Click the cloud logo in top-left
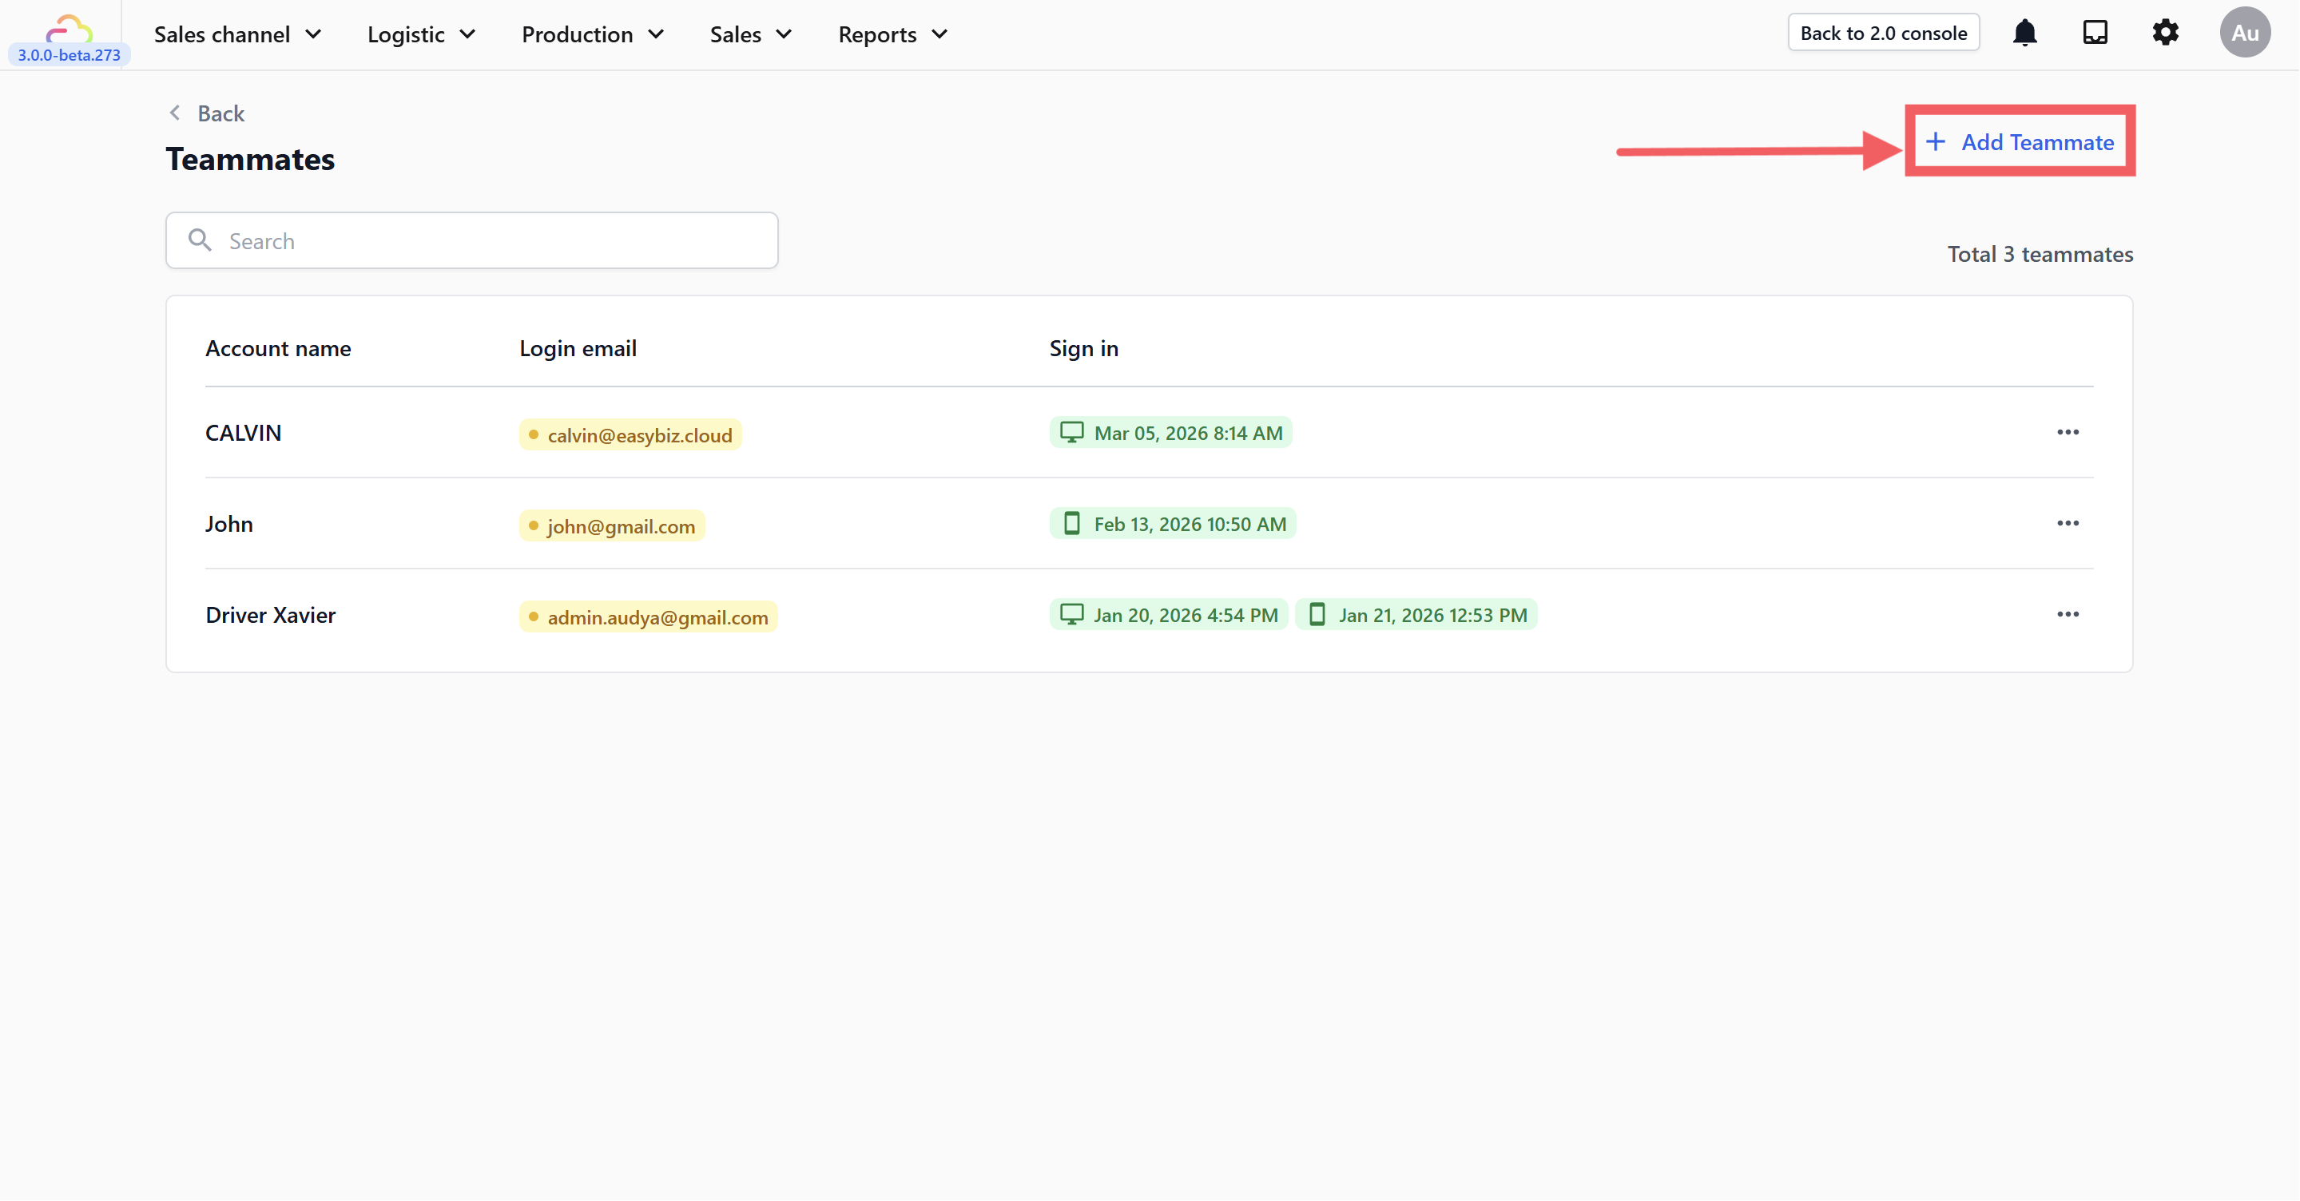The image size is (2300, 1201). 69,29
